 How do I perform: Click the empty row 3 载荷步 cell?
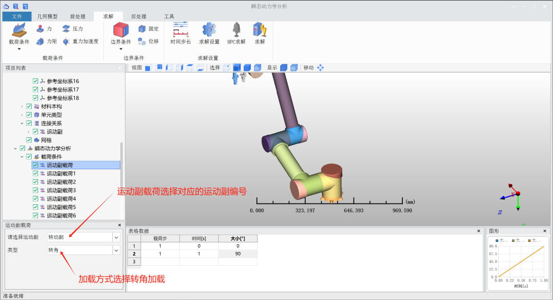click(x=160, y=262)
